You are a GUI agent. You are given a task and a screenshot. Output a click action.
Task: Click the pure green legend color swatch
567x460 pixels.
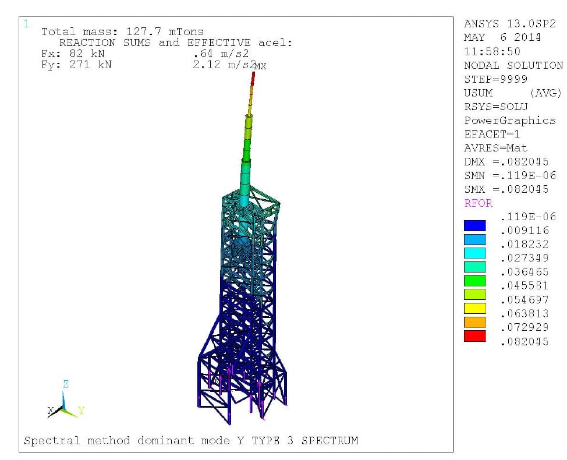pos(475,281)
